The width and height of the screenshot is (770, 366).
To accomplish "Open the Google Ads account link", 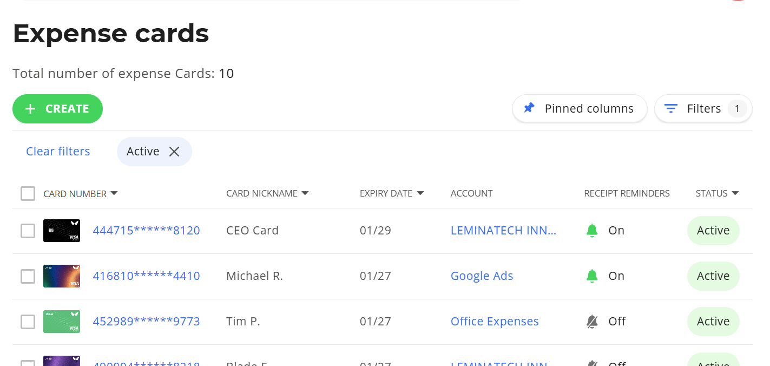I will pyautogui.click(x=482, y=276).
